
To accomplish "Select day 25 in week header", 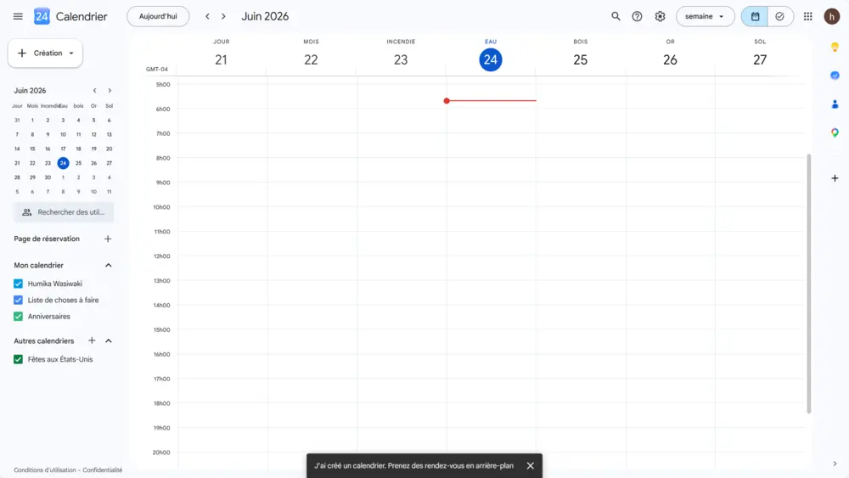I will tap(581, 59).
